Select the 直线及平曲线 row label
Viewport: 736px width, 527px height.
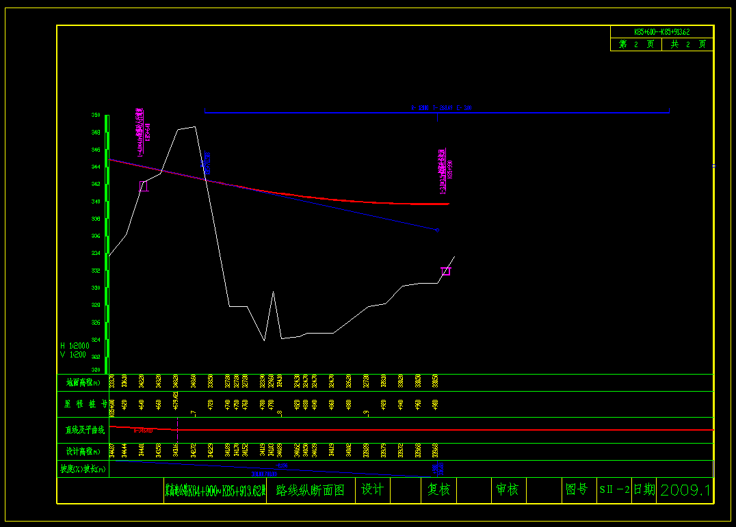tap(83, 430)
